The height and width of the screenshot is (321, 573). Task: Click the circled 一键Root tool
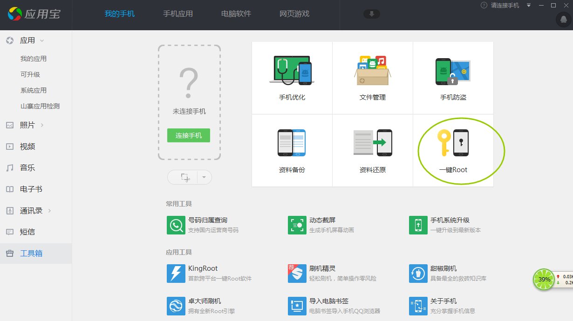(x=452, y=149)
